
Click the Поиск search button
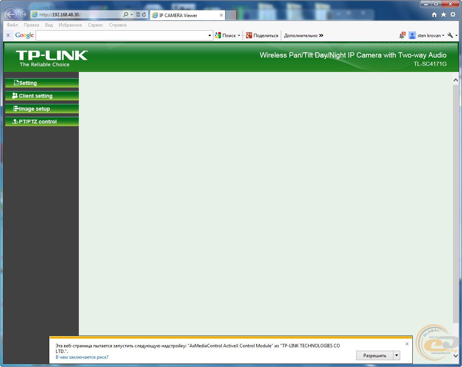coord(226,36)
